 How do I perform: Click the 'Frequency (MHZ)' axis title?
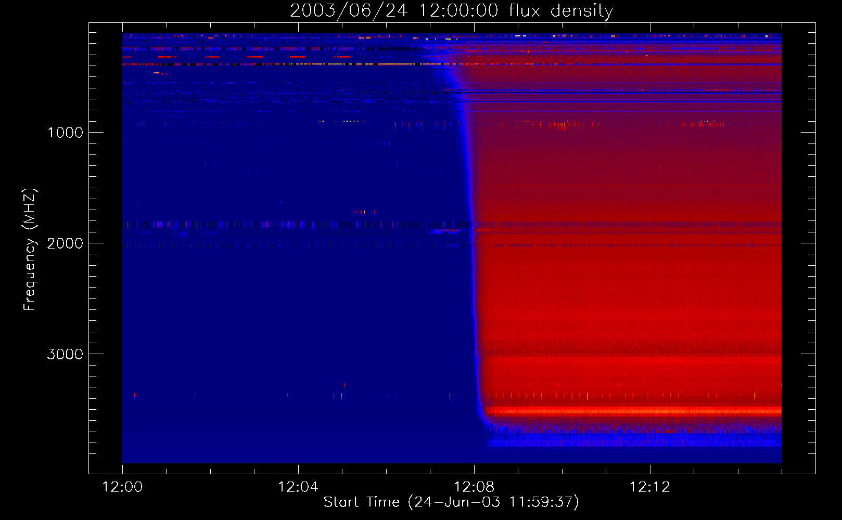click(30, 250)
